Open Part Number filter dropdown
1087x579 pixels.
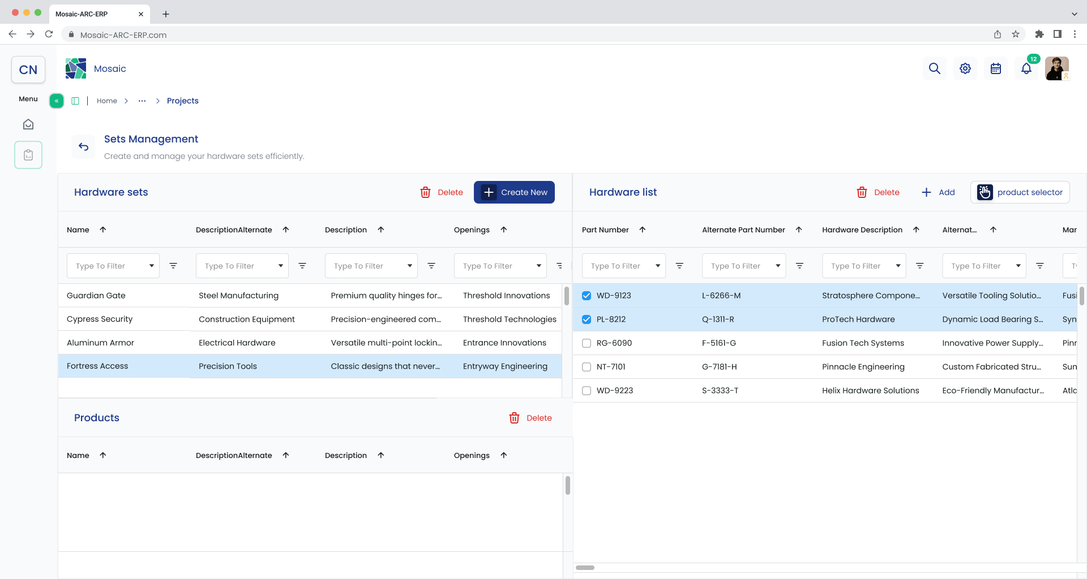(x=624, y=266)
